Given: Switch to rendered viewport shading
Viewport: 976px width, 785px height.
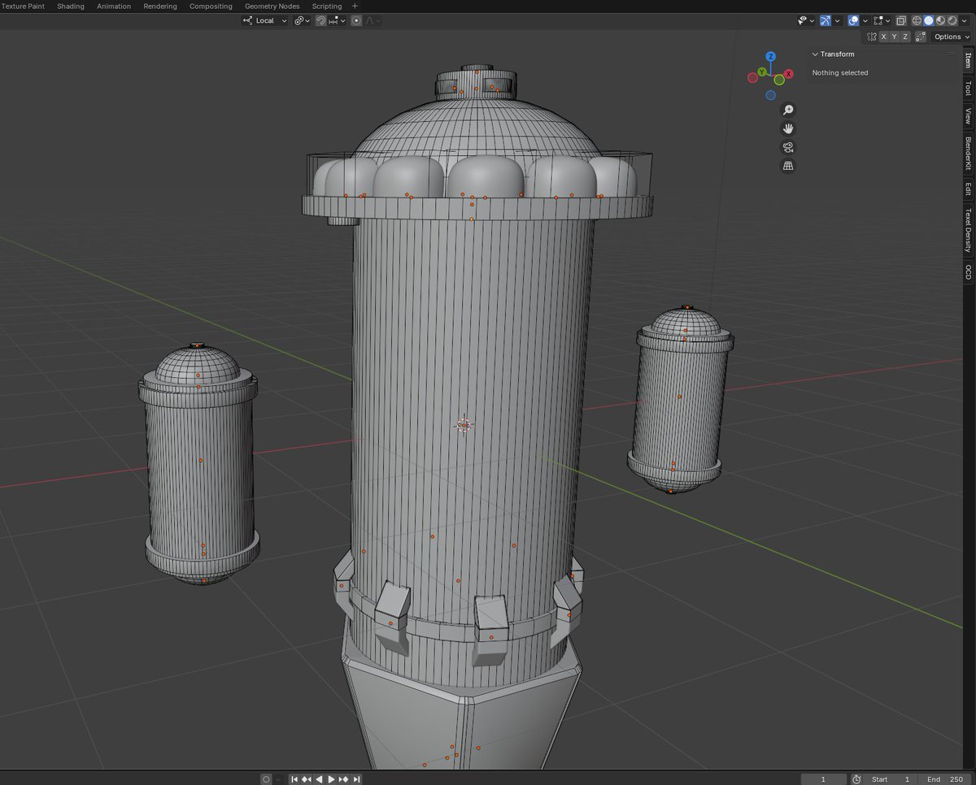Looking at the screenshot, I should tap(952, 20).
